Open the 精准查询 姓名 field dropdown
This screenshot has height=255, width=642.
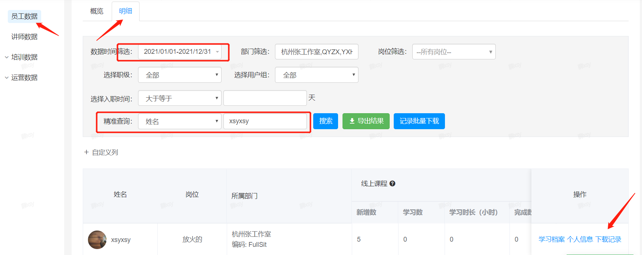click(x=180, y=121)
